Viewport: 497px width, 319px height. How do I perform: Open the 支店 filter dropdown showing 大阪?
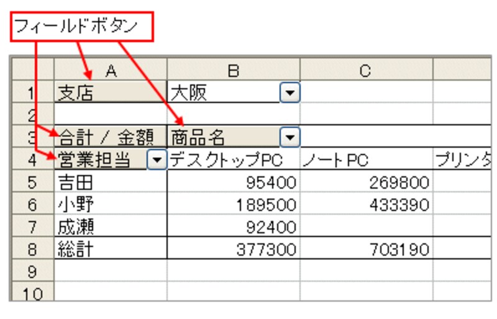click(x=289, y=94)
